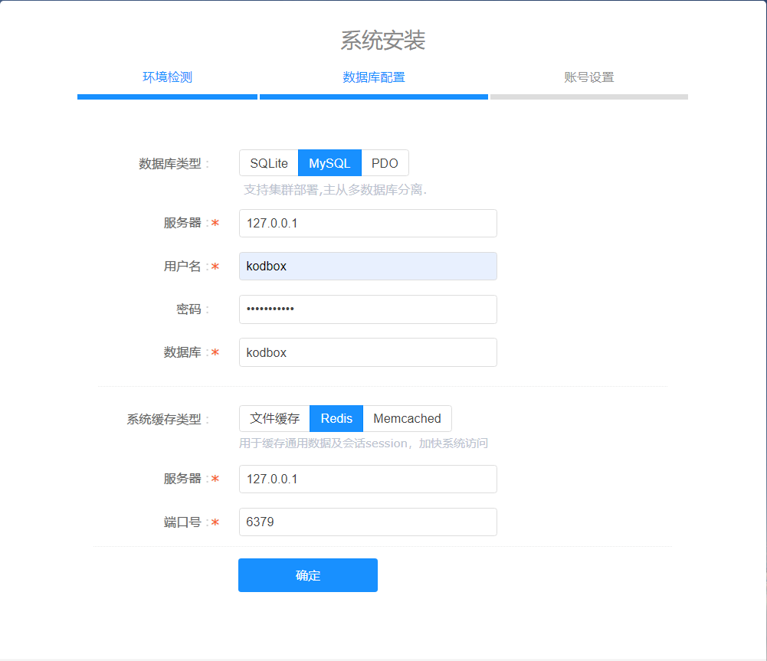The height and width of the screenshot is (661, 767).
Task: Click the hint text 支持集群部署,主从多数据库分离
Action: coord(335,190)
